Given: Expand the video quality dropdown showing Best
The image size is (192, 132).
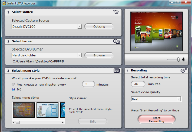Looking at the screenshot, I should 179,99.
